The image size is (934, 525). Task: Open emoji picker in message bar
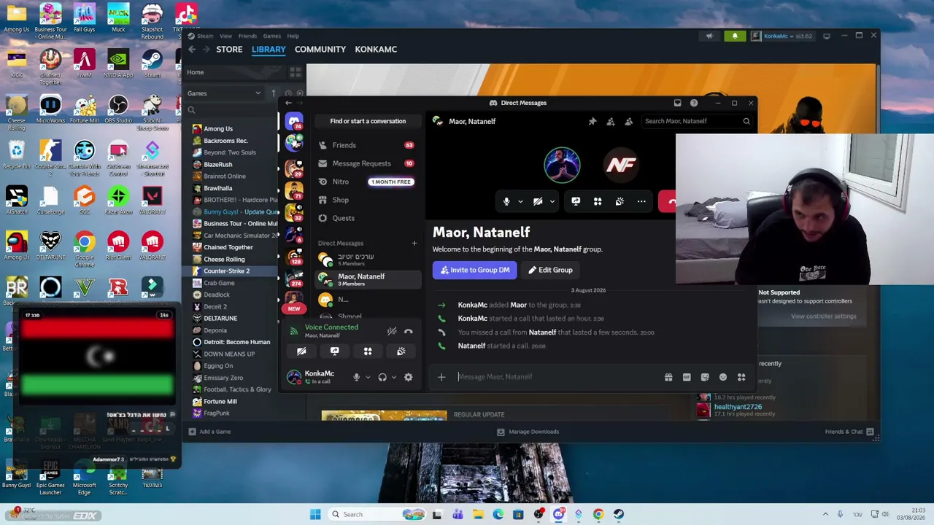pyautogui.click(x=723, y=377)
